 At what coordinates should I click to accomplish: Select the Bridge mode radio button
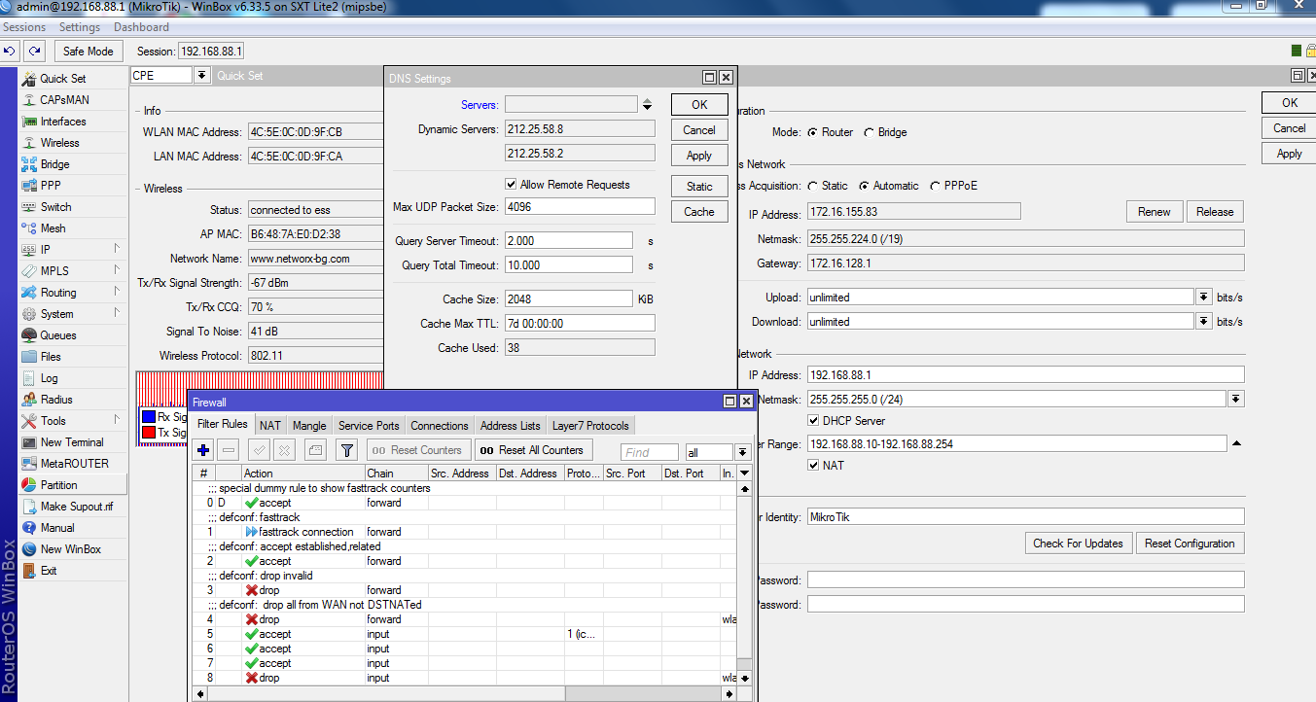click(x=869, y=132)
